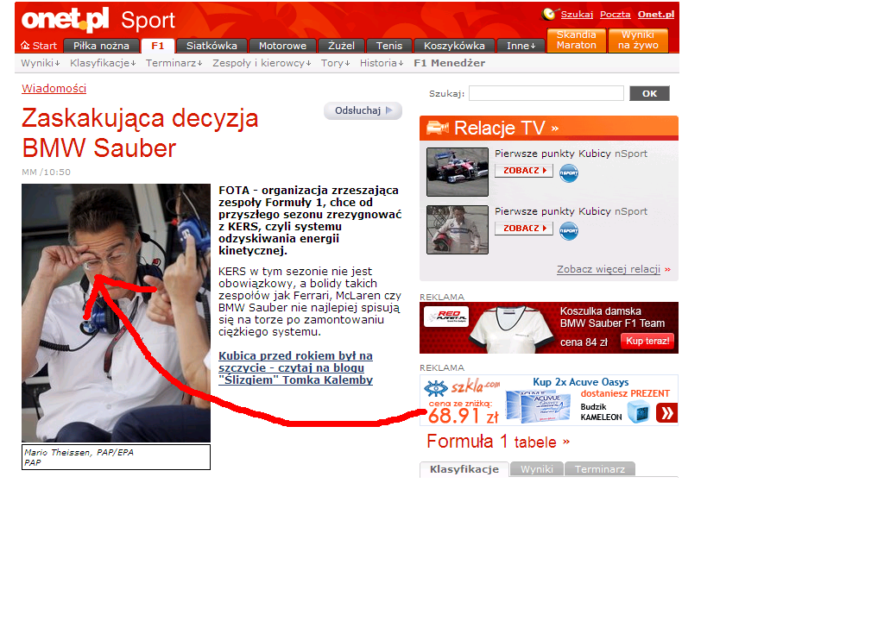
Task: Click the Mario Theissen article photo
Action: point(117,313)
